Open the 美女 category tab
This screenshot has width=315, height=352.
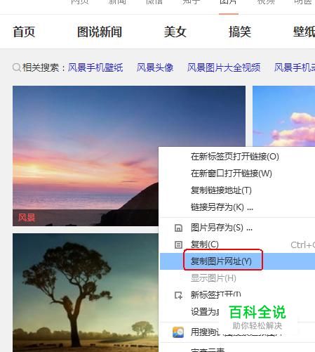click(x=175, y=32)
